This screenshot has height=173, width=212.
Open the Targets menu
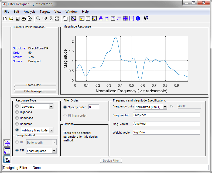click(45, 12)
